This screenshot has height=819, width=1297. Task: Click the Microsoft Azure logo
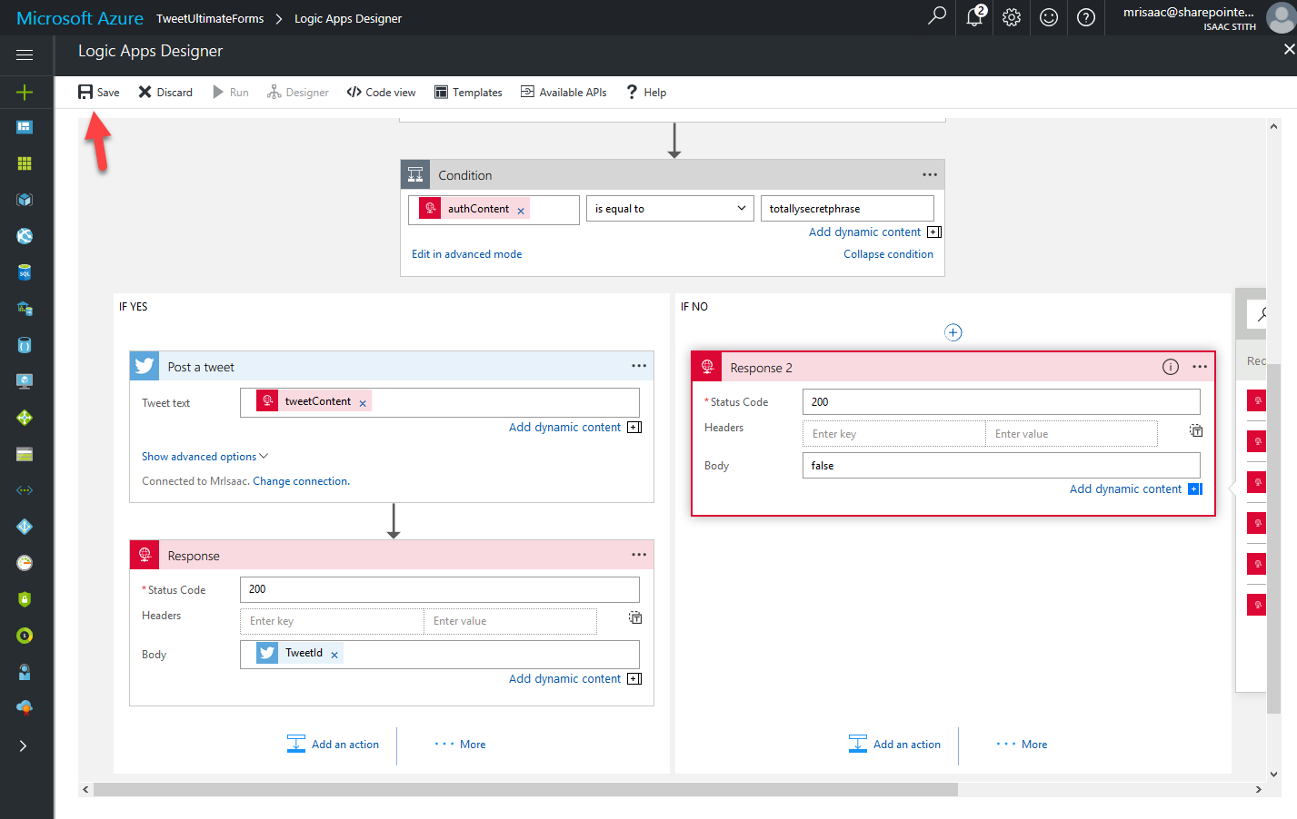[80, 18]
